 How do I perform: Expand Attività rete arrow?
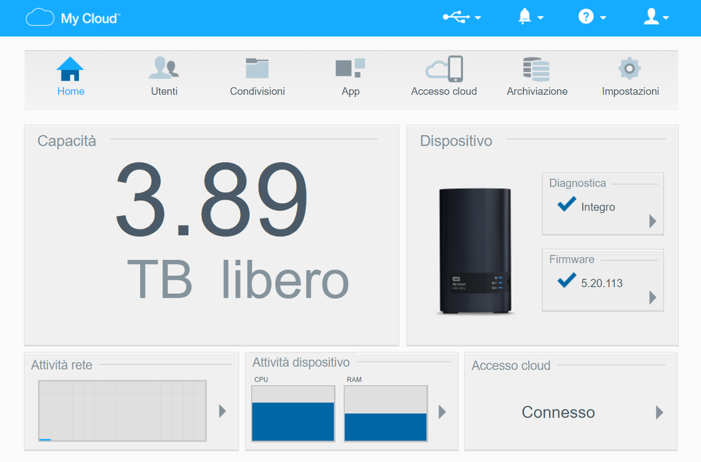click(x=223, y=411)
